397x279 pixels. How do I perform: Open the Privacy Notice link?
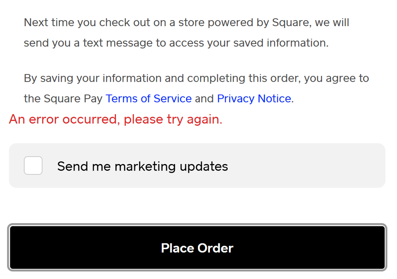point(254,99)
